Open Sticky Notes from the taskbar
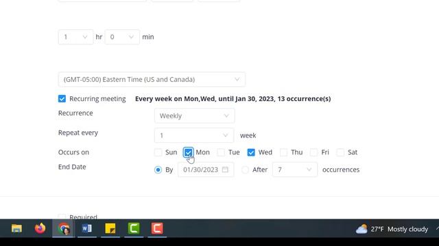Viewport: 439px width, 246px height. (110, 228)
